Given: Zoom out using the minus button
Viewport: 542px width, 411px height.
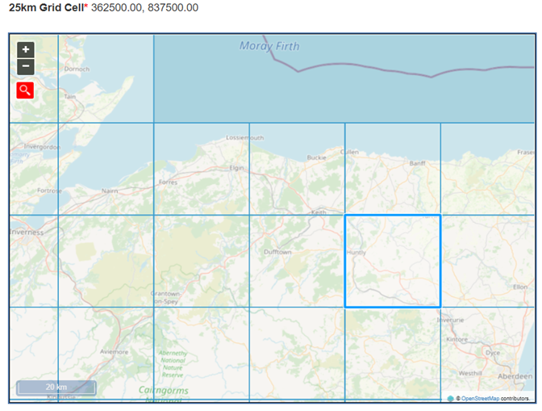Looking at the screenshot, I should tap(26, 66).
